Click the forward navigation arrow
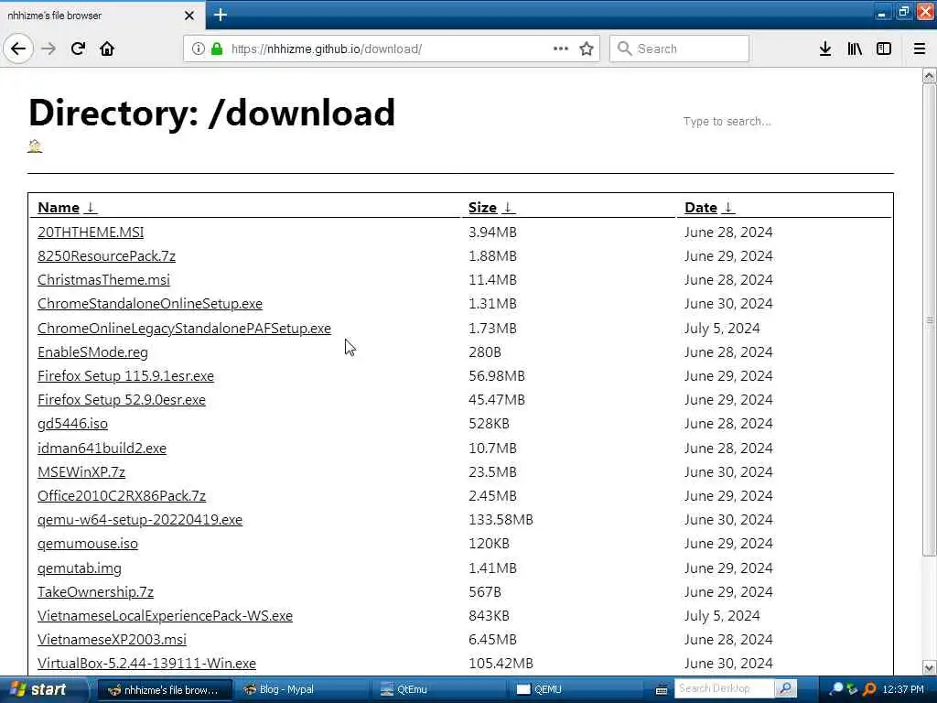 [x=48, y=49]
